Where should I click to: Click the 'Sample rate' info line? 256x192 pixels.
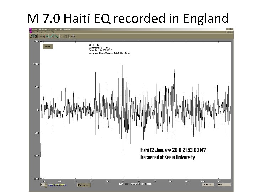[100, 50]
